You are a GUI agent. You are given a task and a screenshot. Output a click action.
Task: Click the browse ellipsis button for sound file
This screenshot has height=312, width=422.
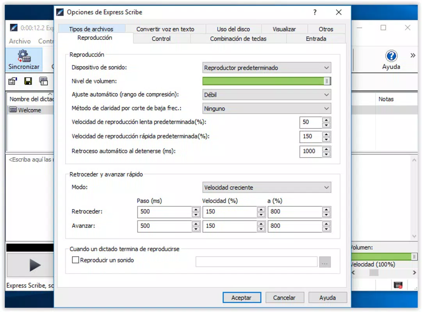coord(325,262)
